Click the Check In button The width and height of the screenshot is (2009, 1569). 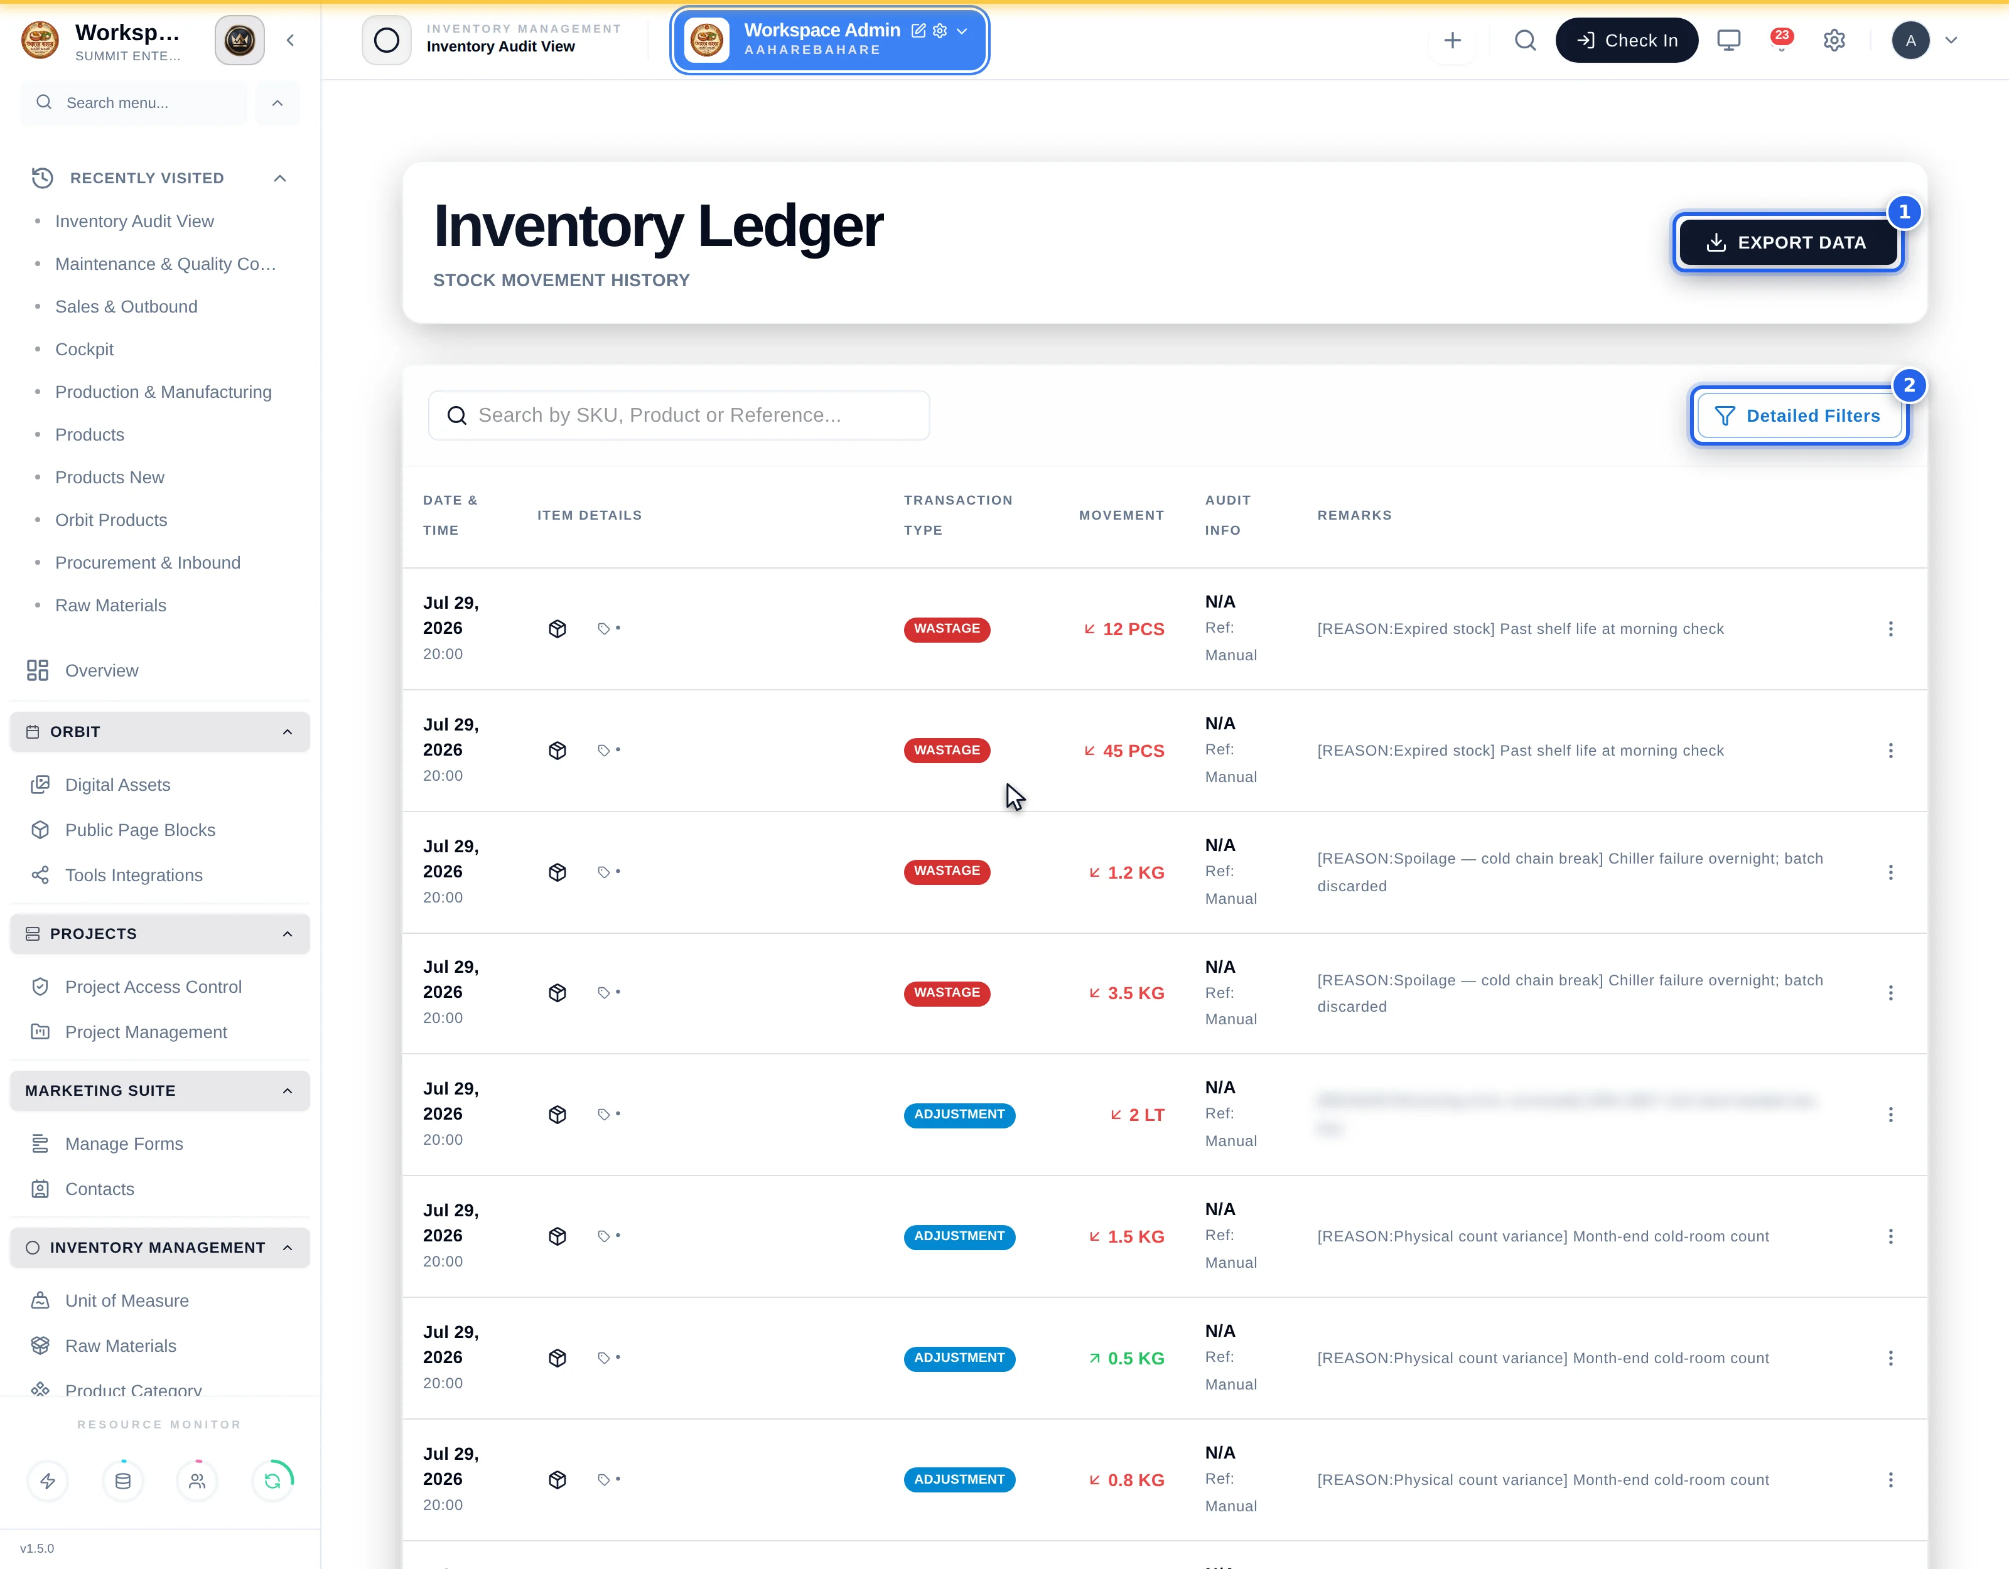click(x=1626, y=40)
